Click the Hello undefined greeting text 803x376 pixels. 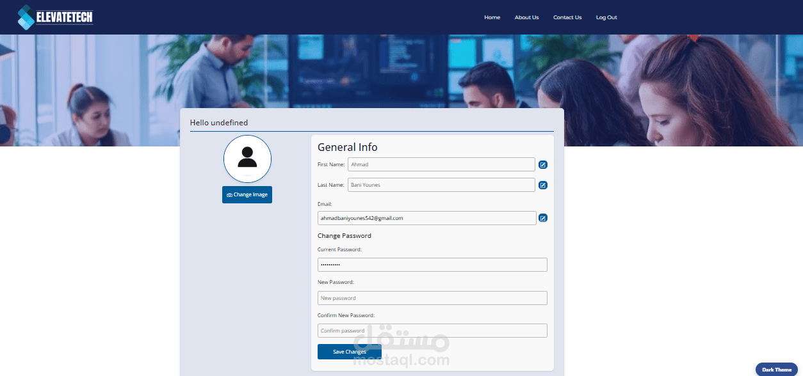click(x=219, y=122)
